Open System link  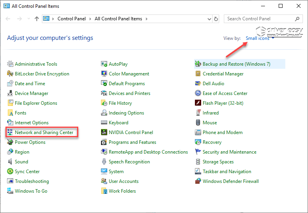click(x=116, y=172)
